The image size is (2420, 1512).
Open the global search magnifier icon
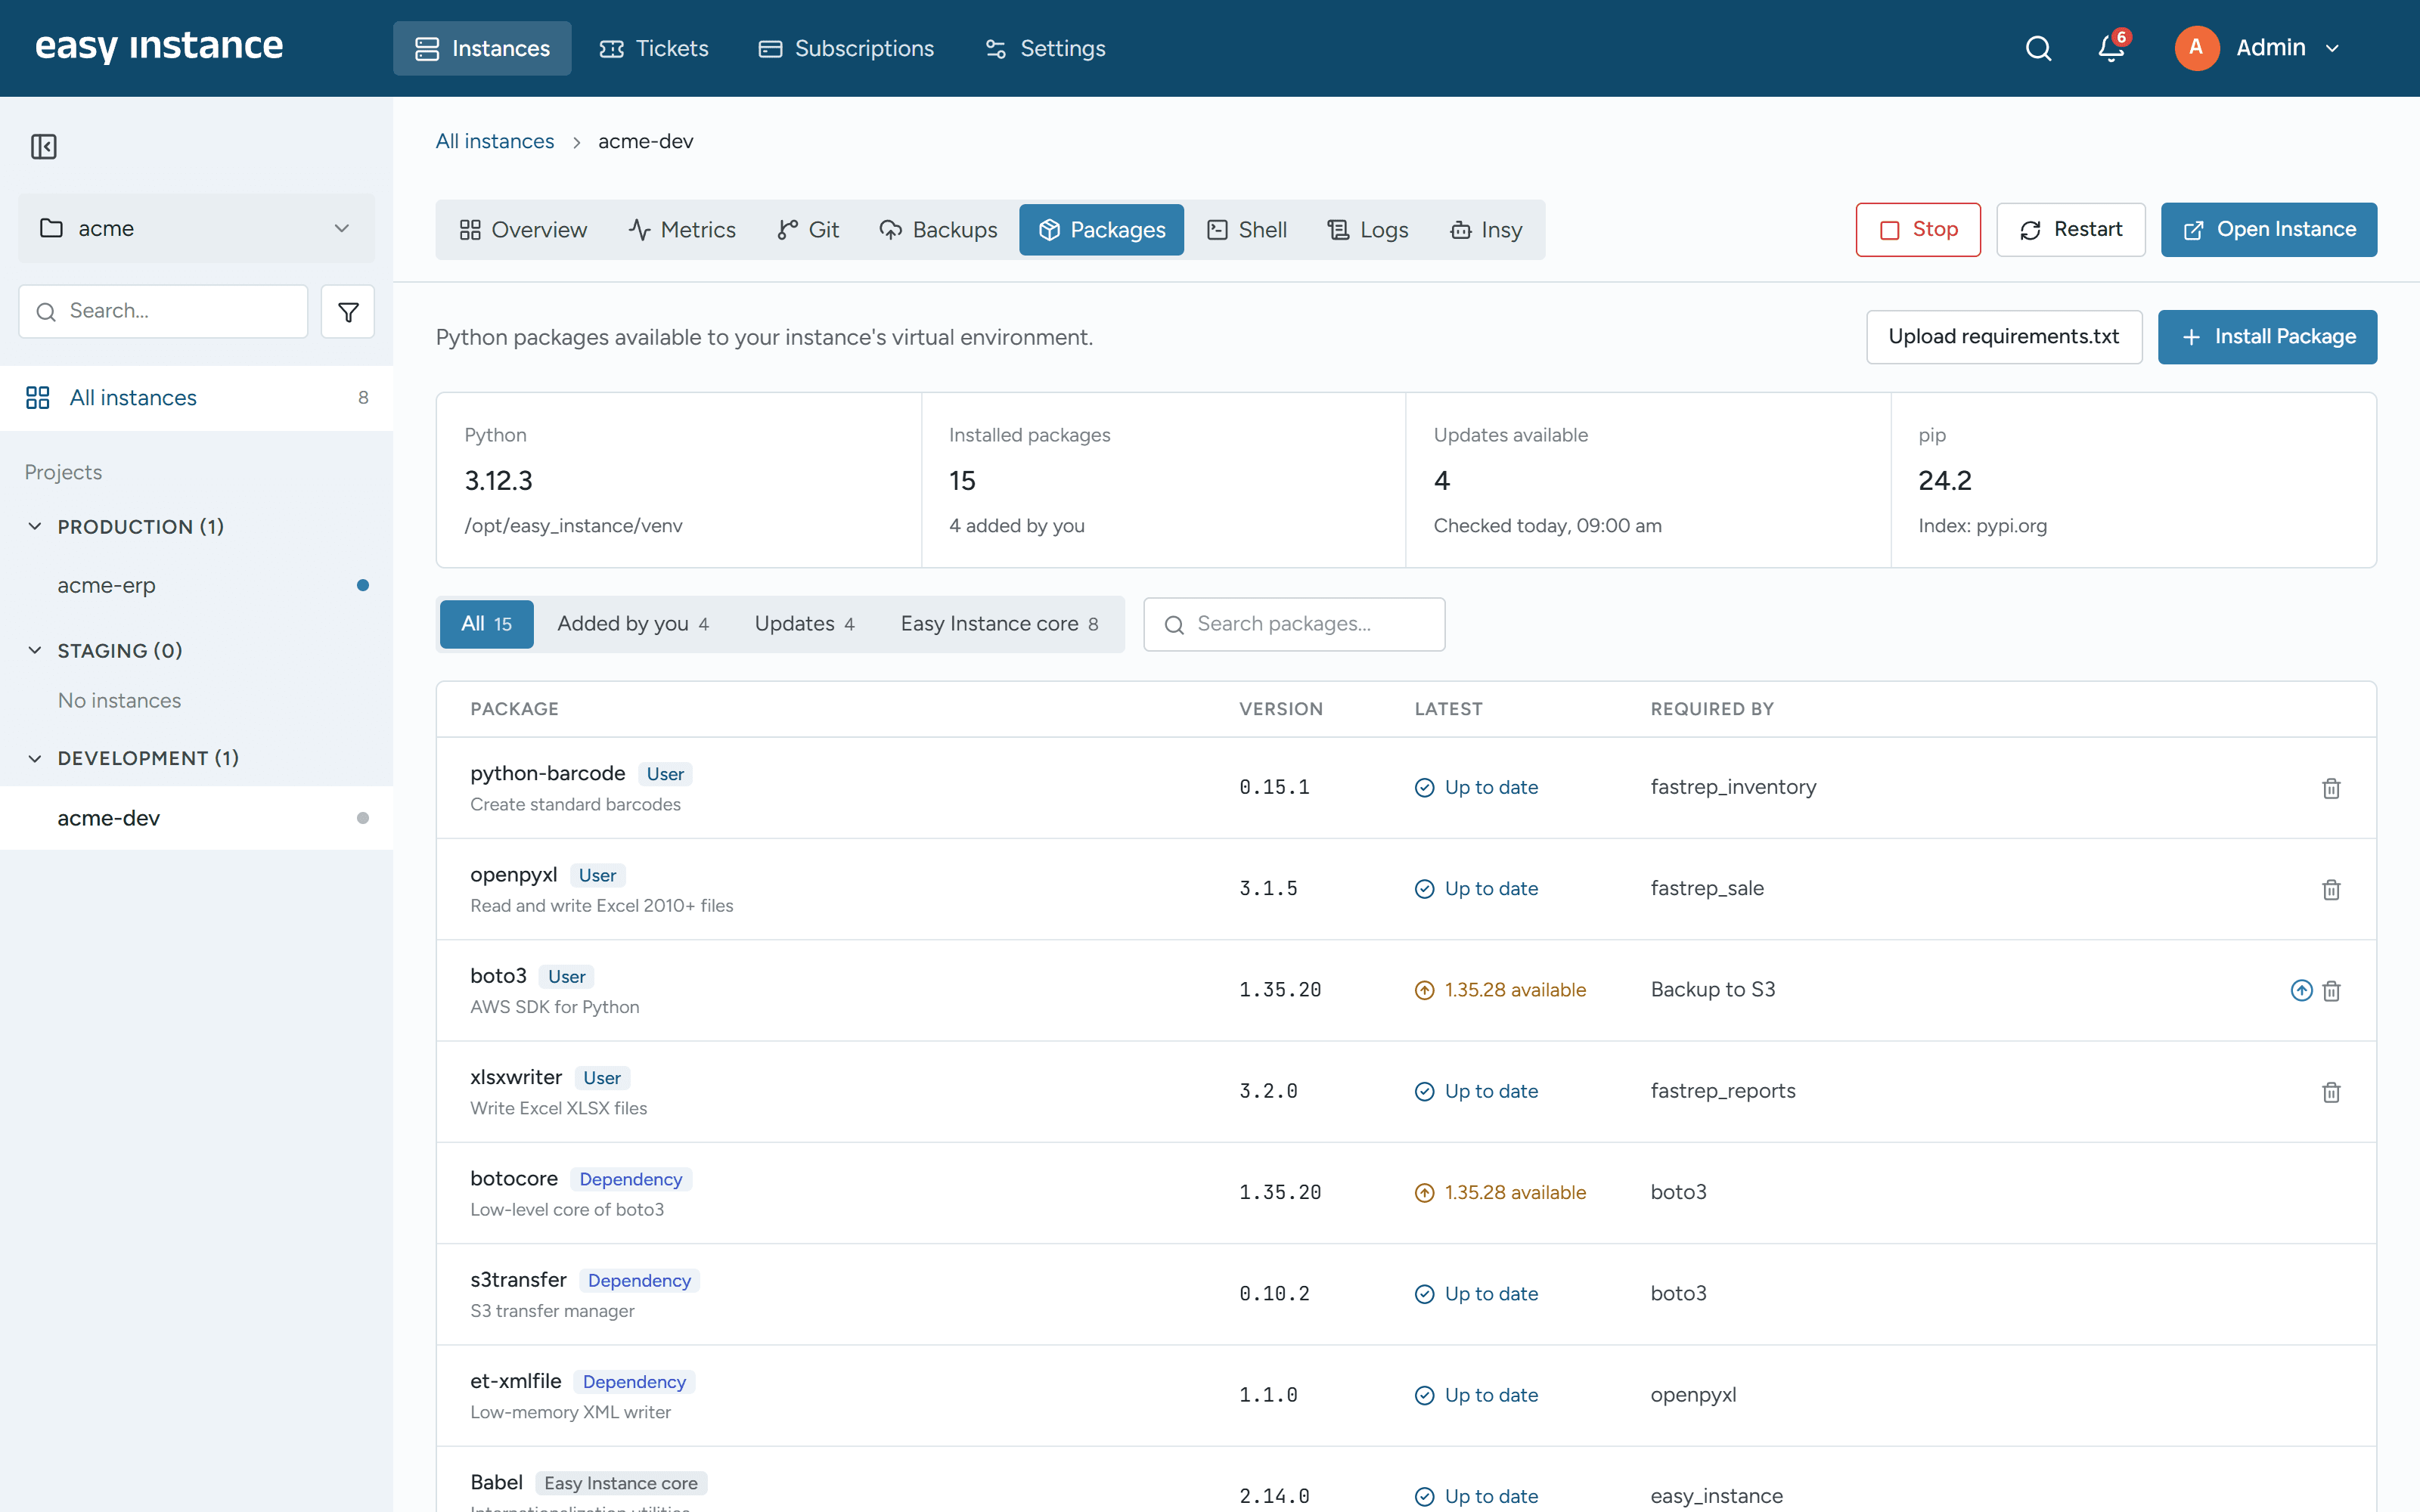pos(2038,48)
